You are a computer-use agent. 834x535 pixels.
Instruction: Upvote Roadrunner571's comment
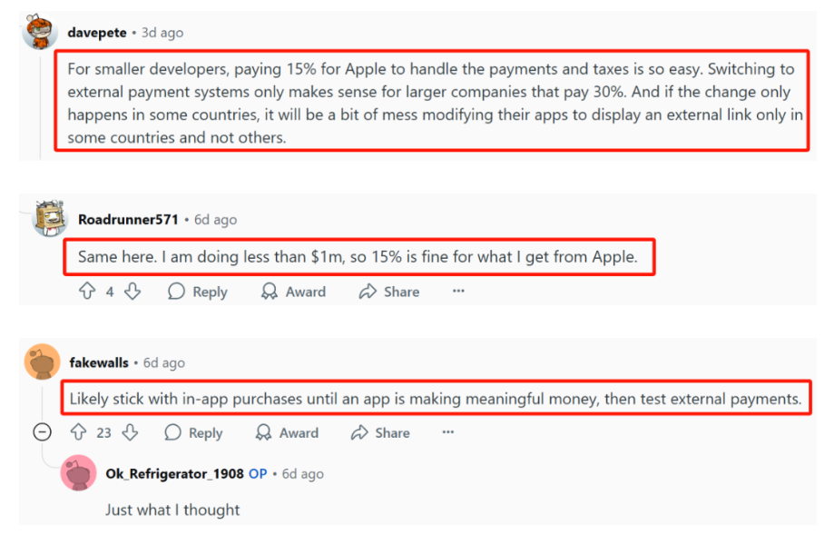click(x=87, y=292)
